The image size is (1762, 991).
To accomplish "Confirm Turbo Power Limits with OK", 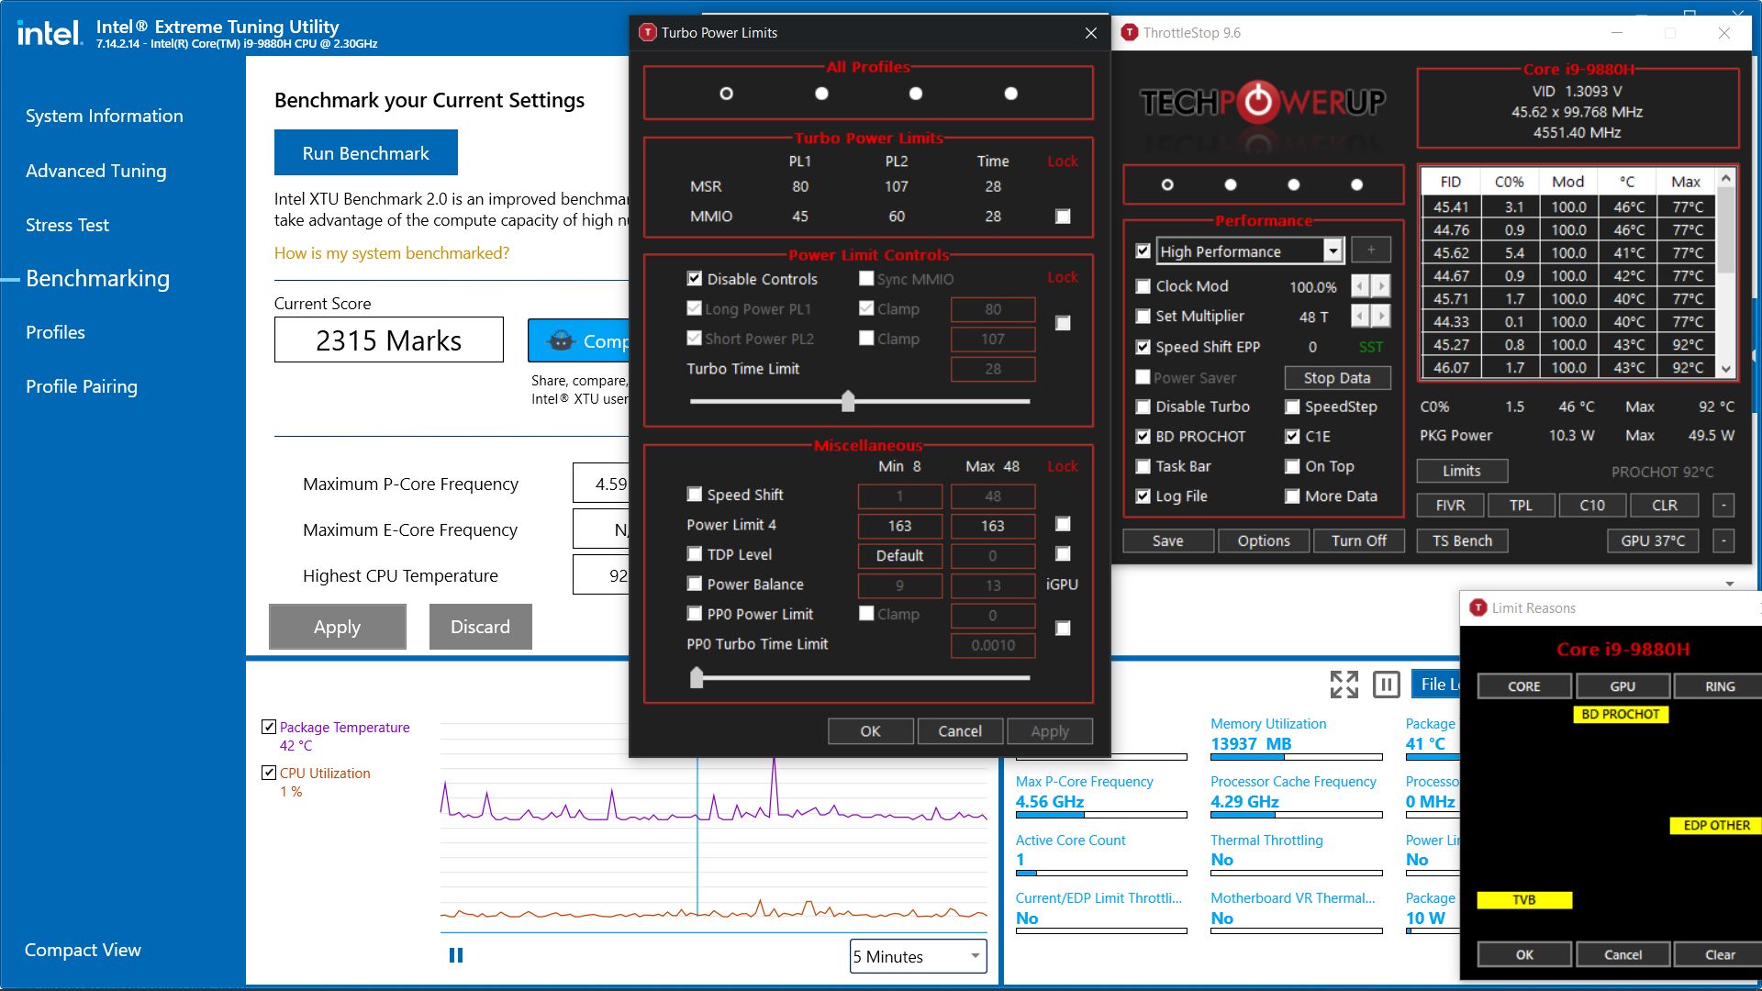I will coord(870,731).
